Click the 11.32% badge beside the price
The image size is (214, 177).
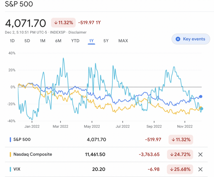[63, 23]
